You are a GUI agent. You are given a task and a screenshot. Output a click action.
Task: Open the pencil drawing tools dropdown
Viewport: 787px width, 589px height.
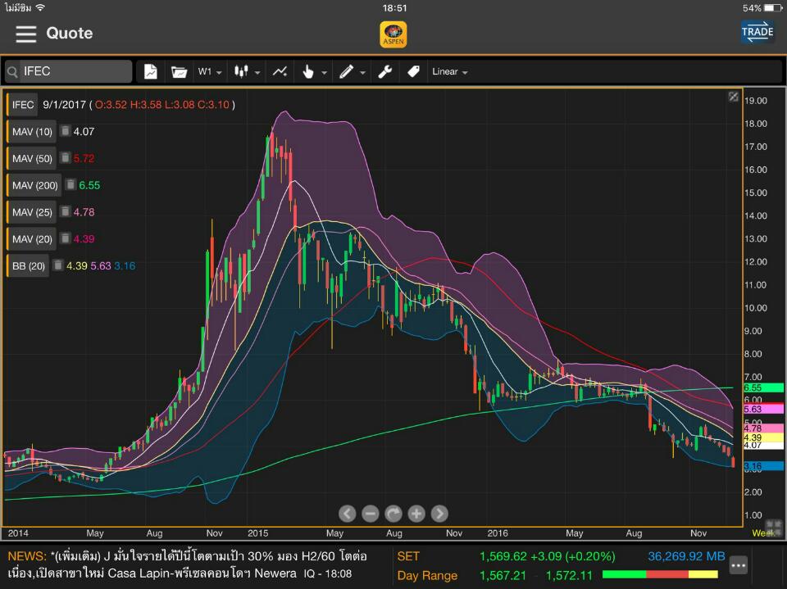click(352, 72)
